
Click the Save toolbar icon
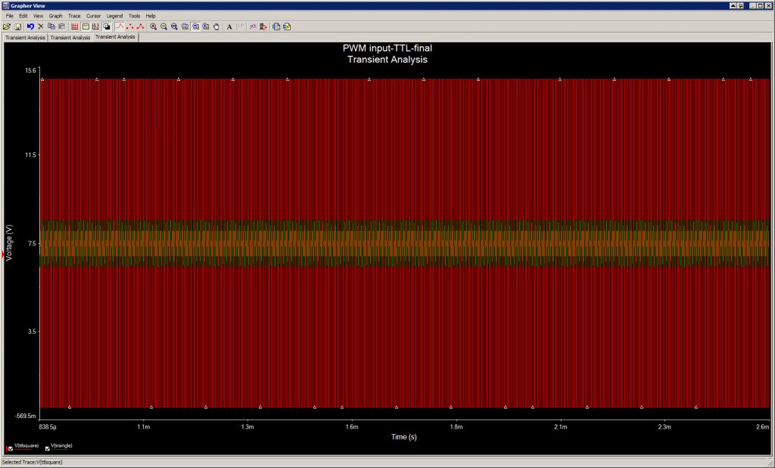pyautogui.click(x=18, y=27)
